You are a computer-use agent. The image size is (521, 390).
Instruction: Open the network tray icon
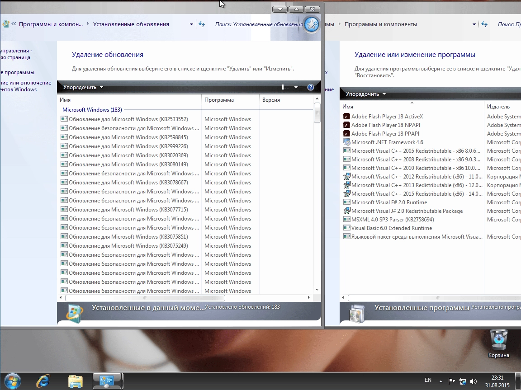463,381
